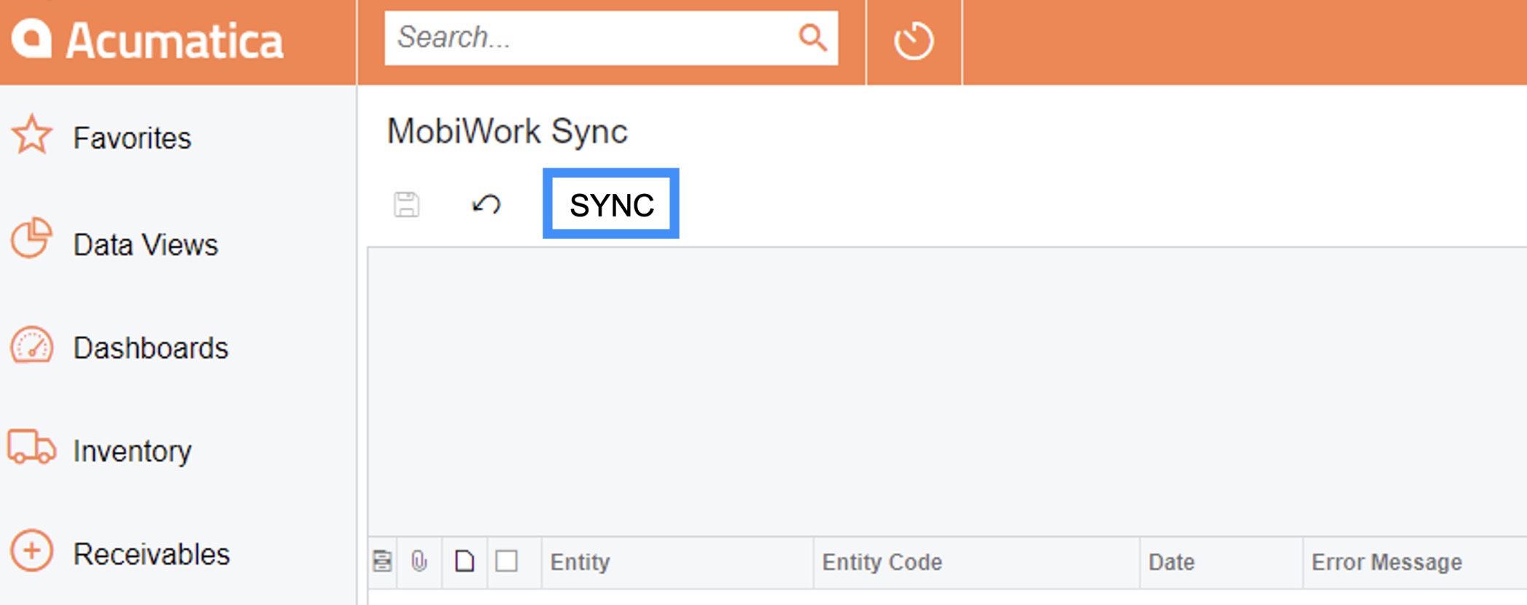This screenshot has height=605, width=1527.
Task: Open the Data Views workspace
Action: [x=144, y=244]
